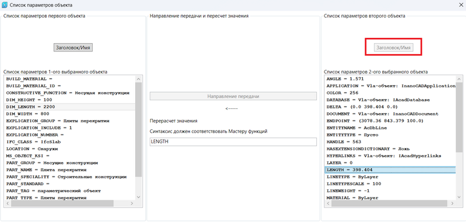Image resolution: width=466 pixels, height=222 pixels.
Task: Select the HANDLE = 563 row
Action: click(x=390, y=142)
